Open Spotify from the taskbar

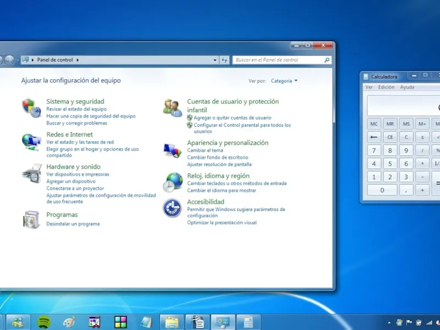coord(44,322)
